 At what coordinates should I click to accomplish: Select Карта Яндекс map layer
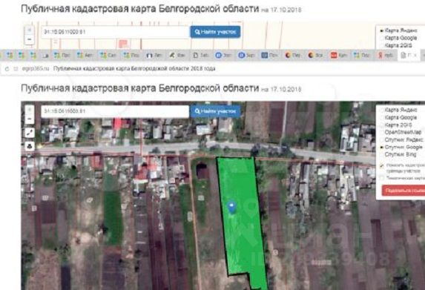(x=401, y=110)
